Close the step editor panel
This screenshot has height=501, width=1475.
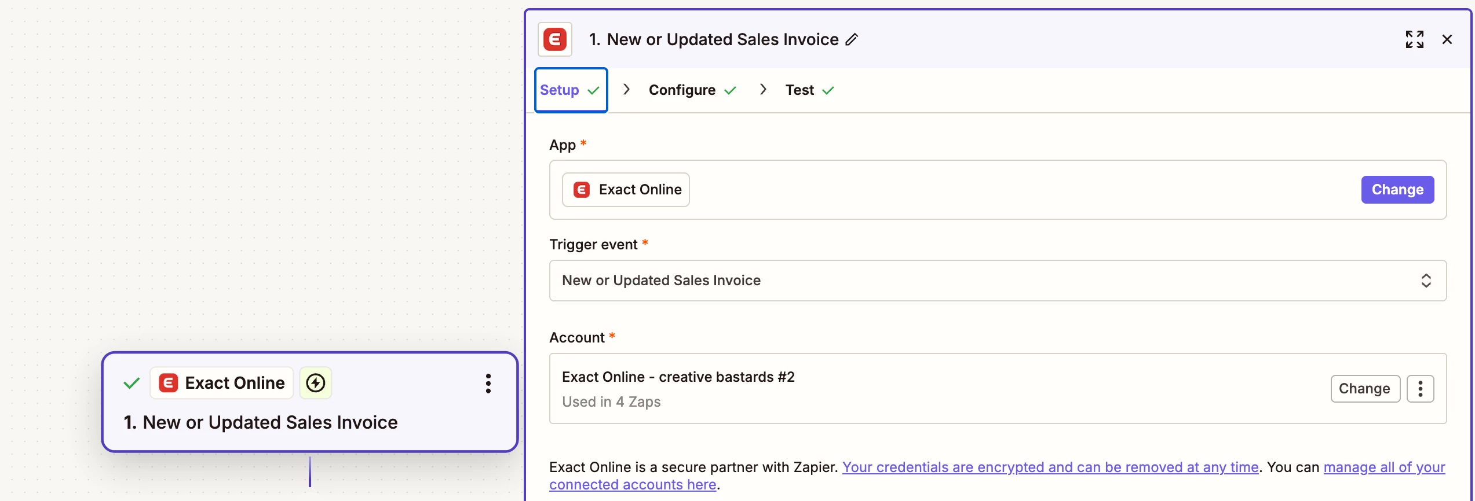[x=1447, y=39]
